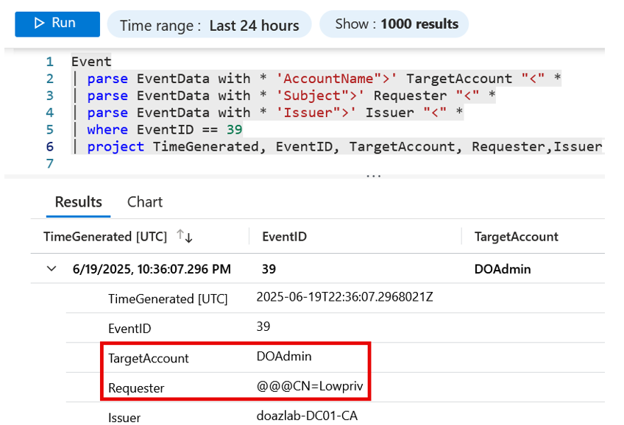Click the ellipsis handle below the query editor
Viewport: 624px width, 425px height.
tap(374, 176)
